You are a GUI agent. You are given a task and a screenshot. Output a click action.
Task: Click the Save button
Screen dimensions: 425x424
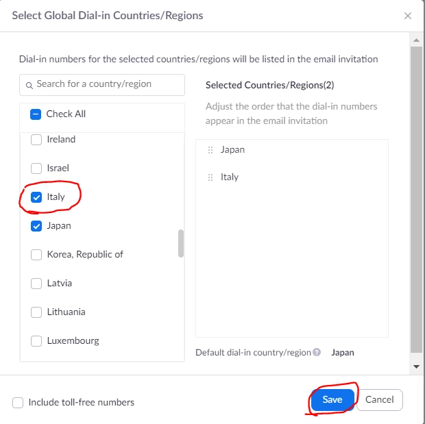tap(332, 399)
